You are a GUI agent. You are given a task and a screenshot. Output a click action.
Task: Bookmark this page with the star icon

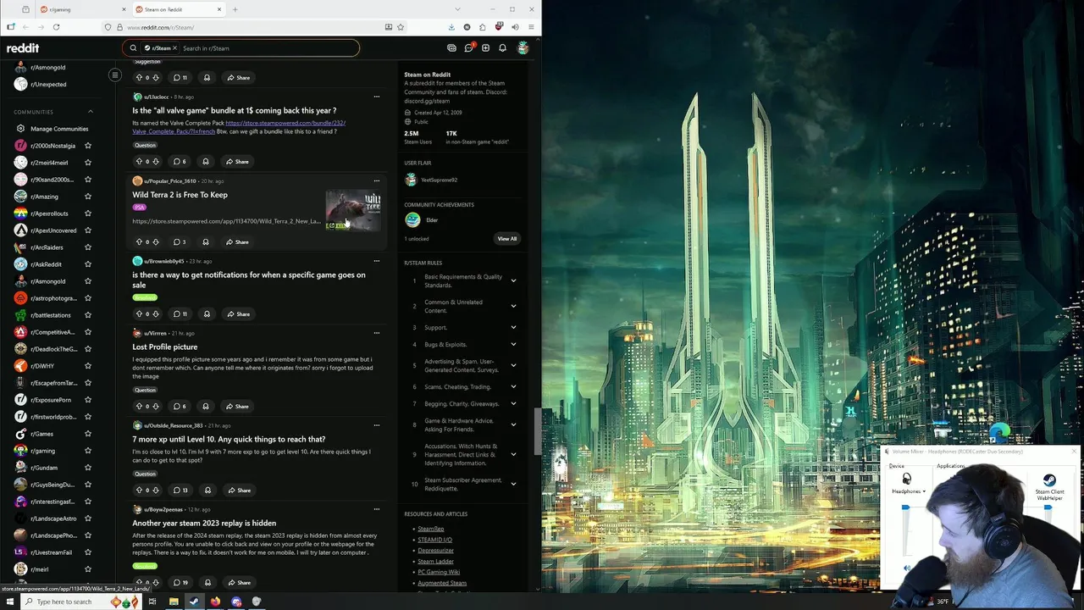click(401, 27)
